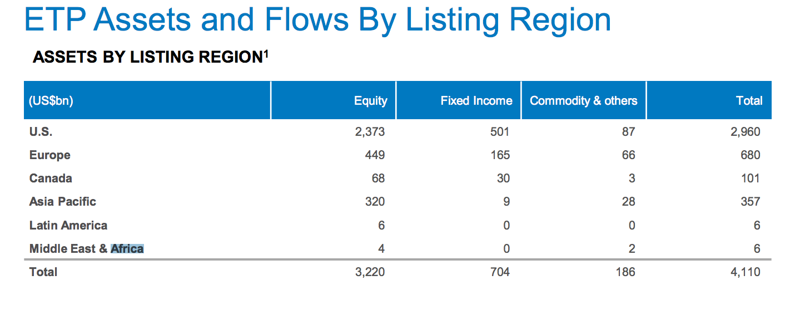Select Asia Pacific total value "357"
Screen dimensions: 805x316
tap(750, 202)
